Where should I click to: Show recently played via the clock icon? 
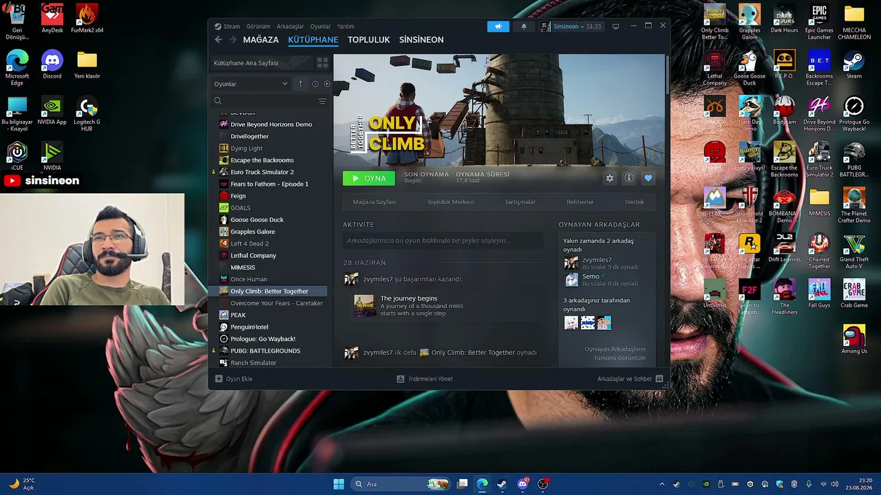(x=315, y=84)
